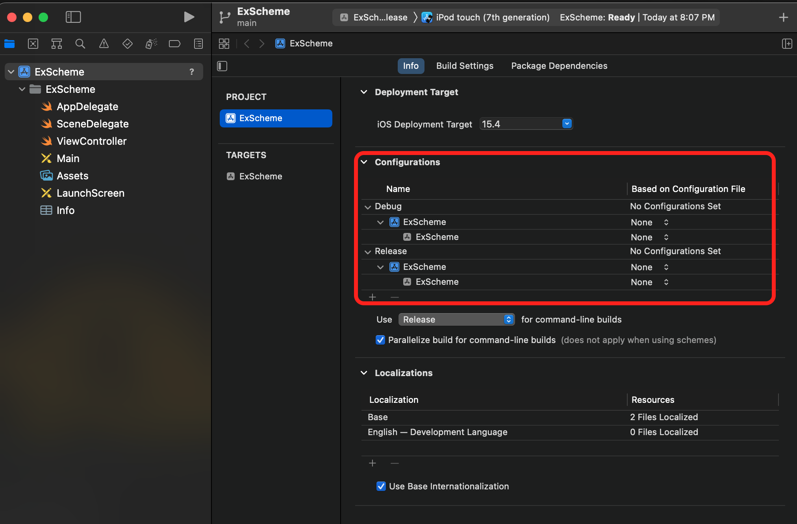Uncheck Parallelize build for command-line builds
Image resolution: width=797 pixels, height=524 pixels.
pos(380,340)
